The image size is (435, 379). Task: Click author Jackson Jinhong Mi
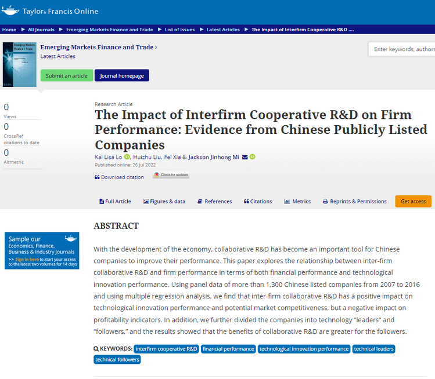pos(214,157)
